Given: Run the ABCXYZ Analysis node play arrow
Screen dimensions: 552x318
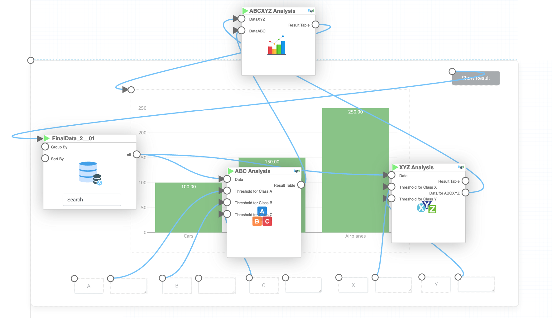Looking at the screenshot, I should coord(245,11).
